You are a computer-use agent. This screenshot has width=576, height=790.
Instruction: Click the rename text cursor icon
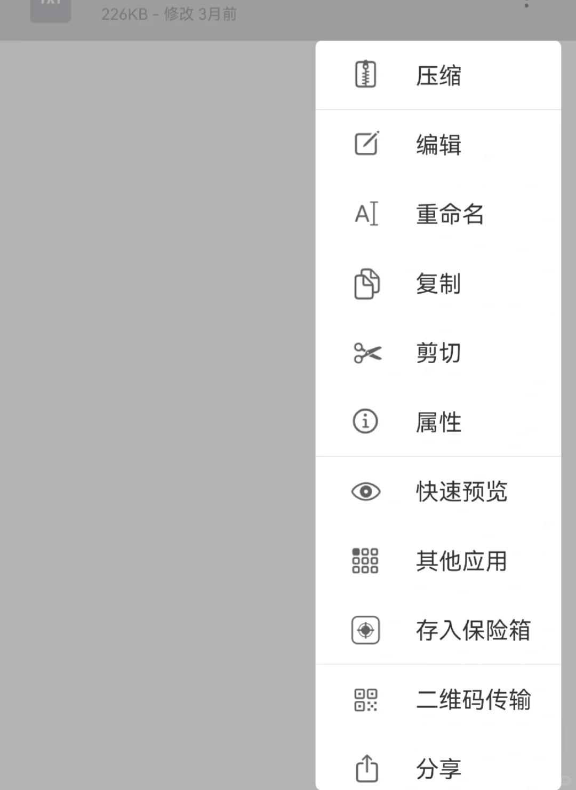[367, 214]
